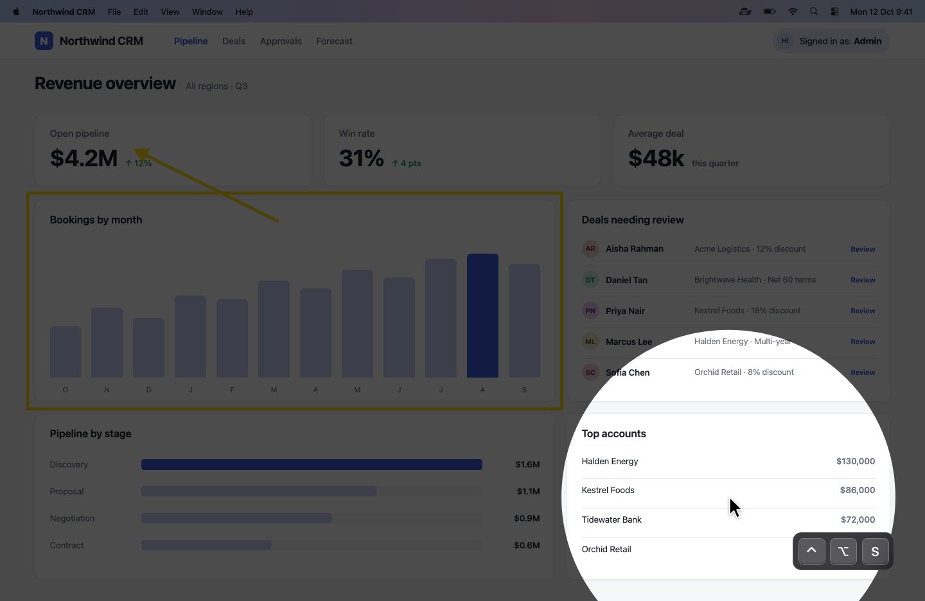Open Control Center from the menu bar
Image resolution: width=925 pixels, height=601 pixels.
pyautogui.click(x=834, y=12)
